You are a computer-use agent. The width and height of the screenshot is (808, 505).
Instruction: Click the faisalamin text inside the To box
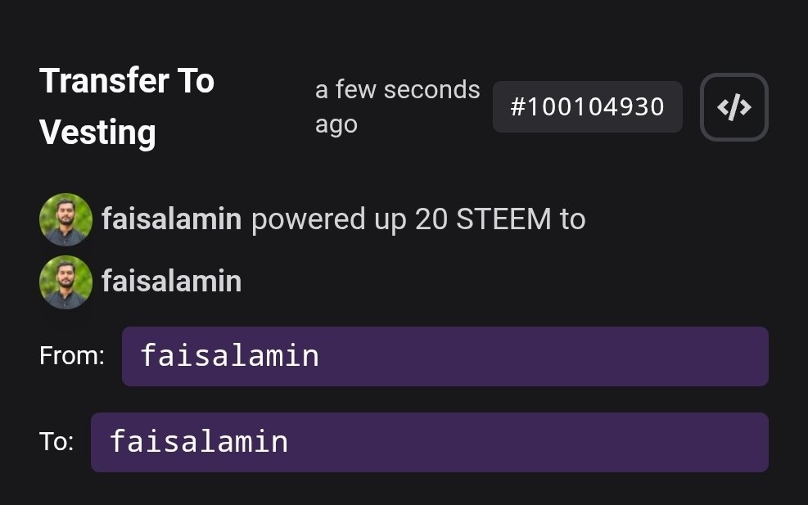click(199, 442)
